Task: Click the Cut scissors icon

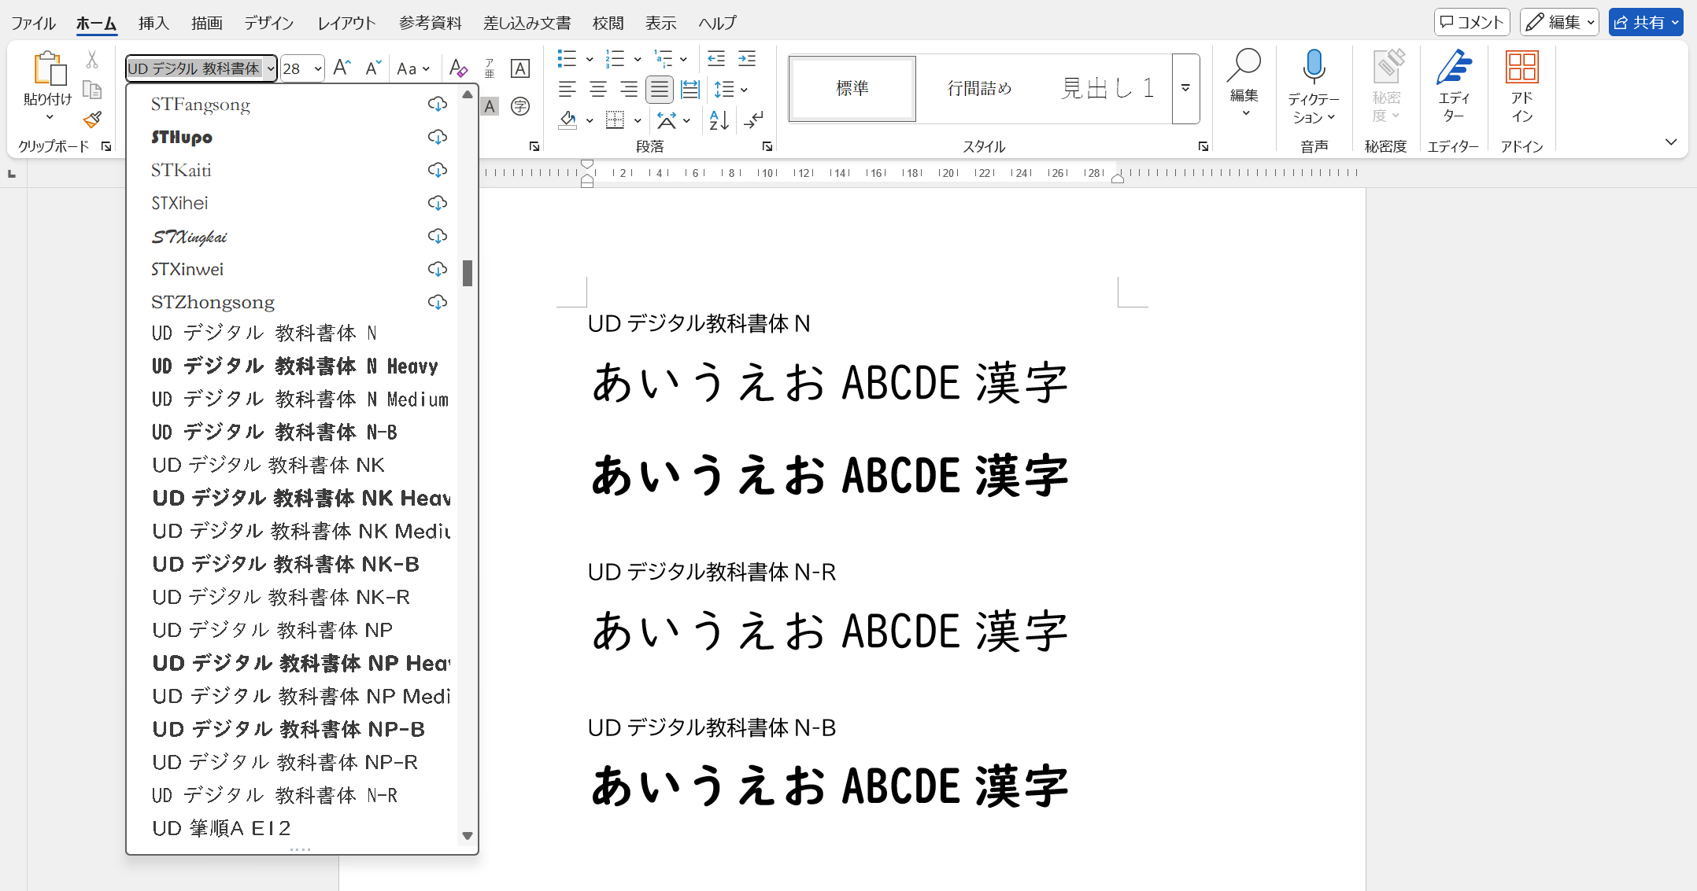Action: (92, 61)
